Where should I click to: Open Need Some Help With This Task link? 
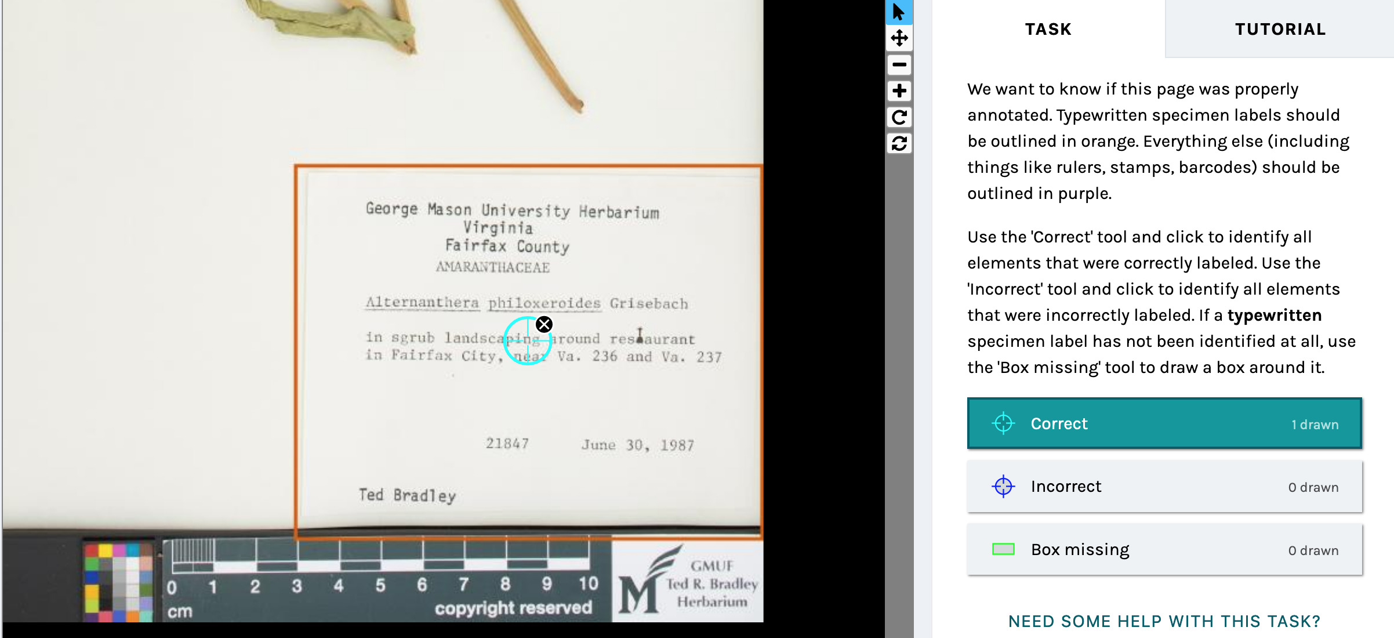point(1164,621)
